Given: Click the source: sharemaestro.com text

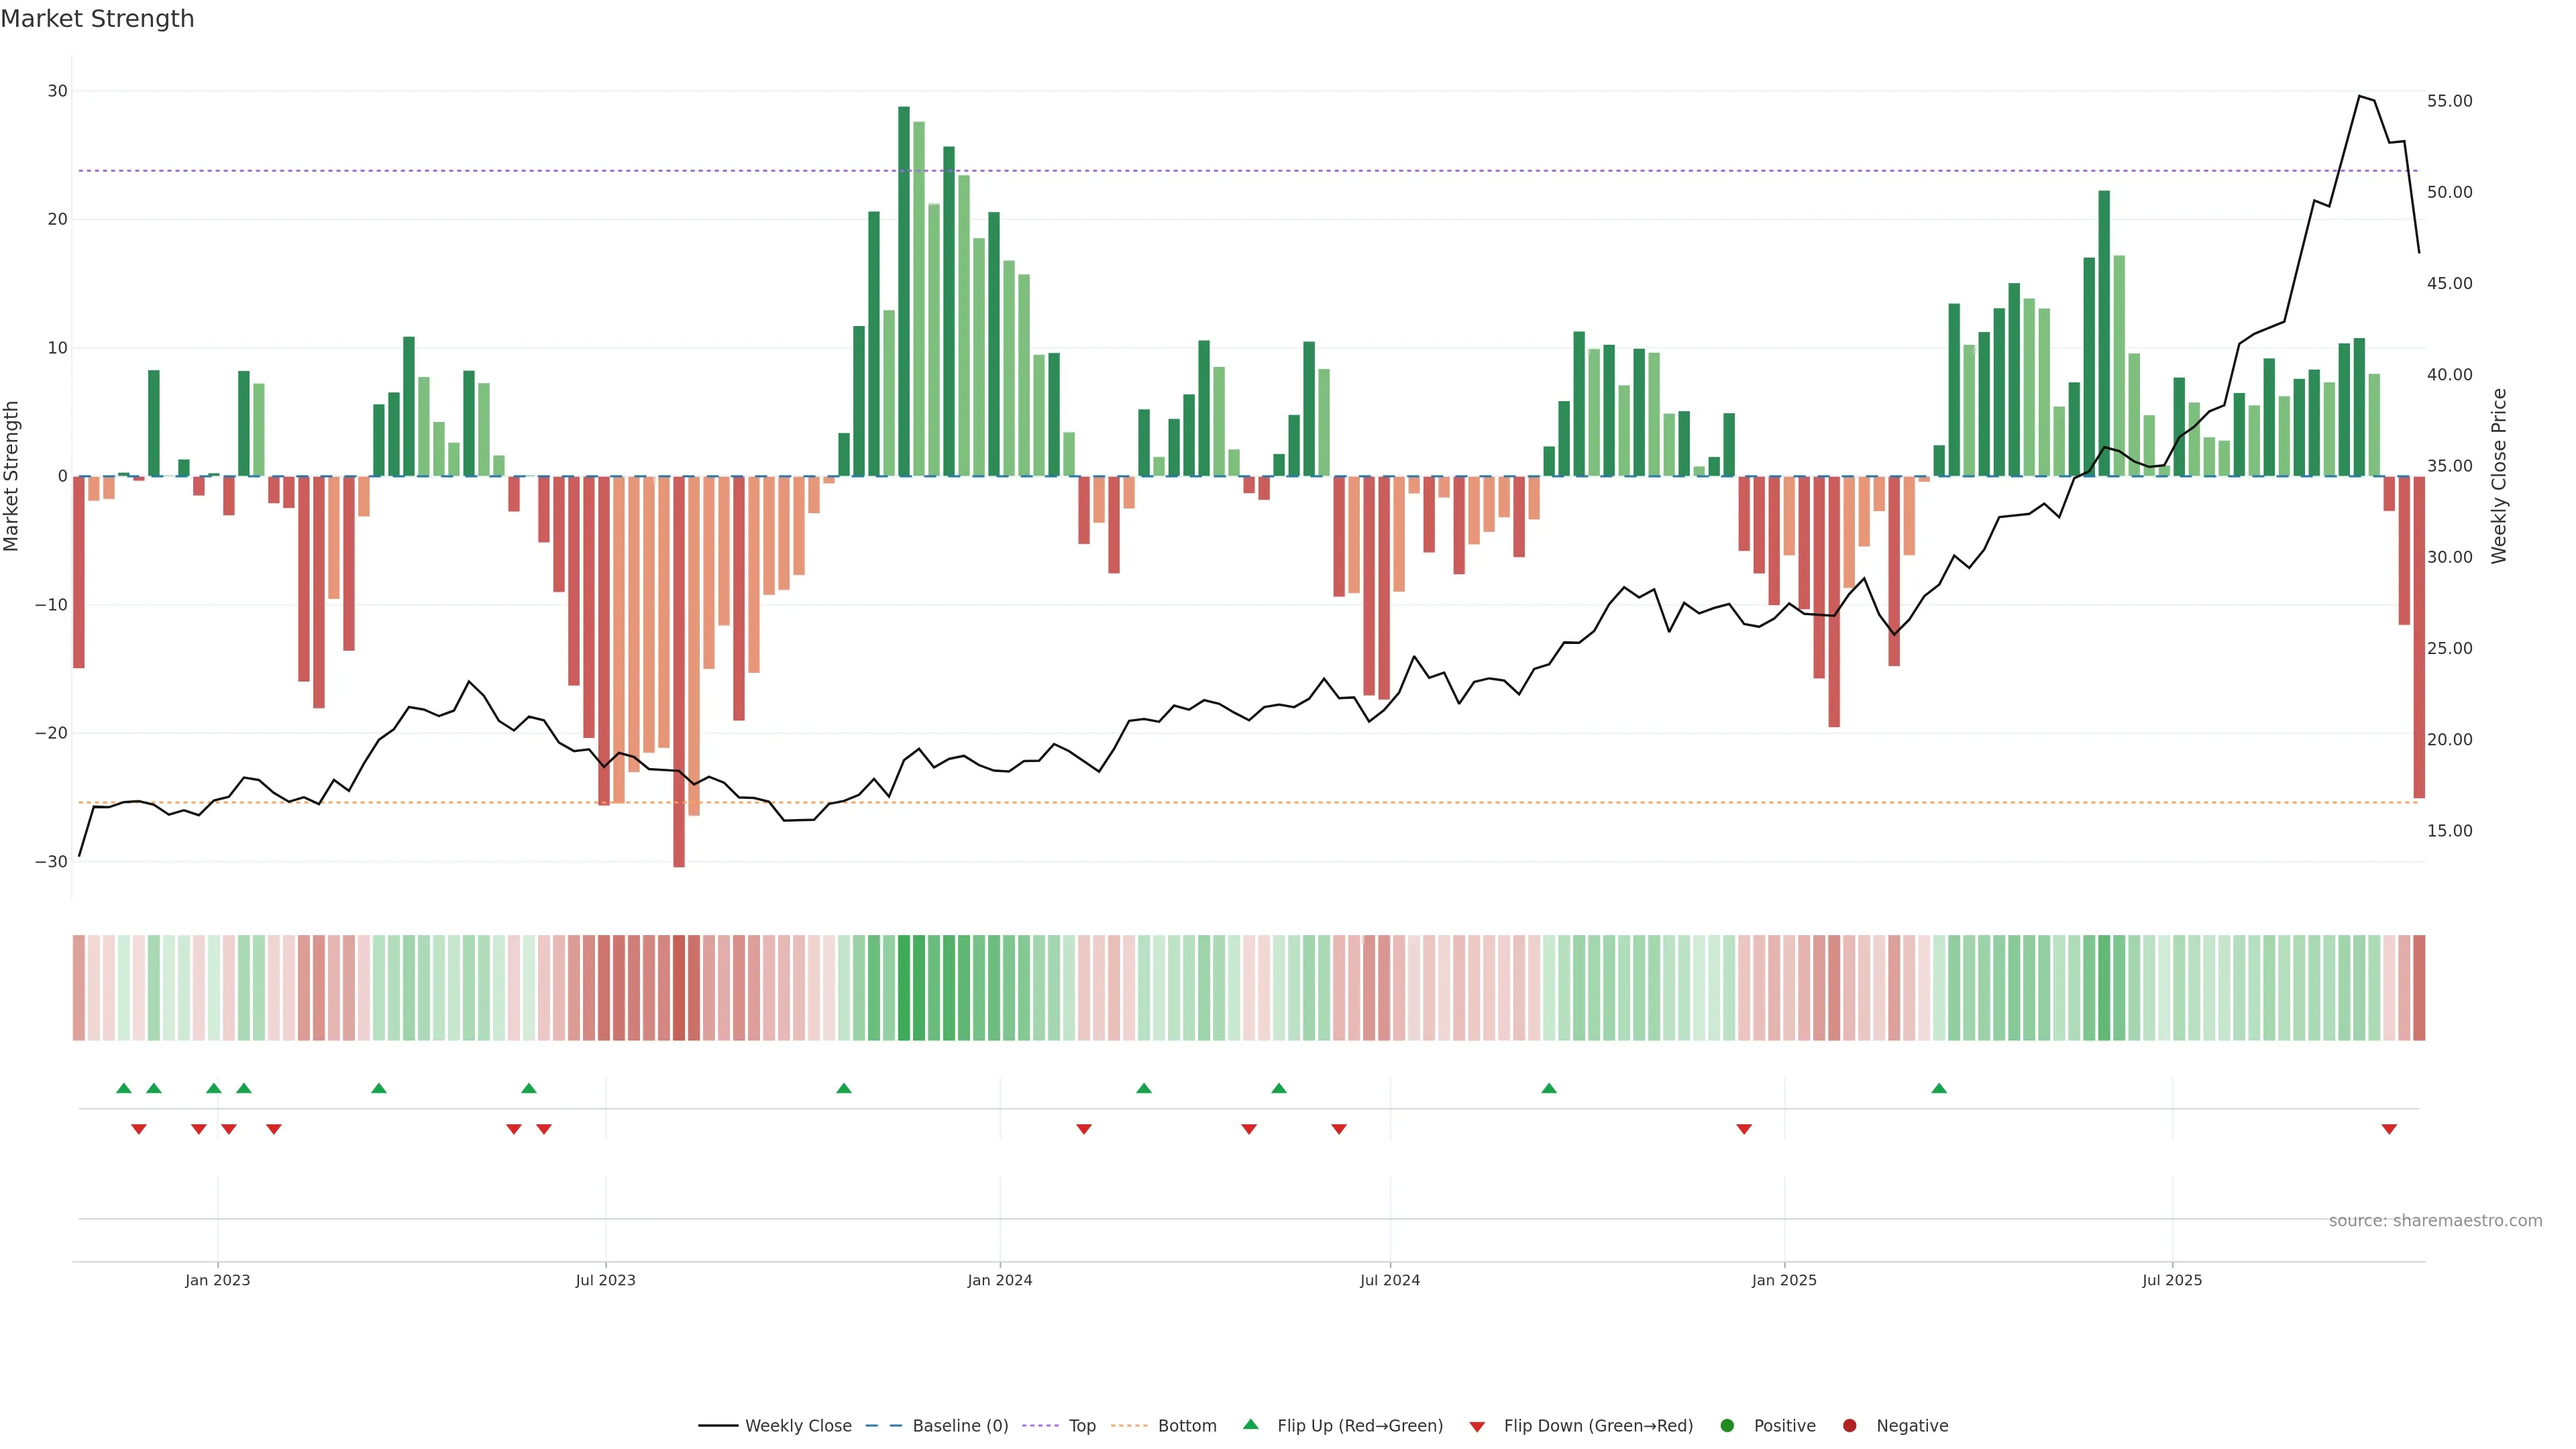Looking at the screenshot, I should [x=2435, y=1220].
